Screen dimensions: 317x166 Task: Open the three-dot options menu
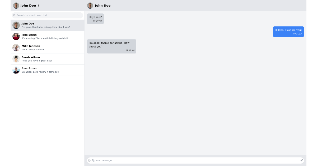[x=38, y=5]
